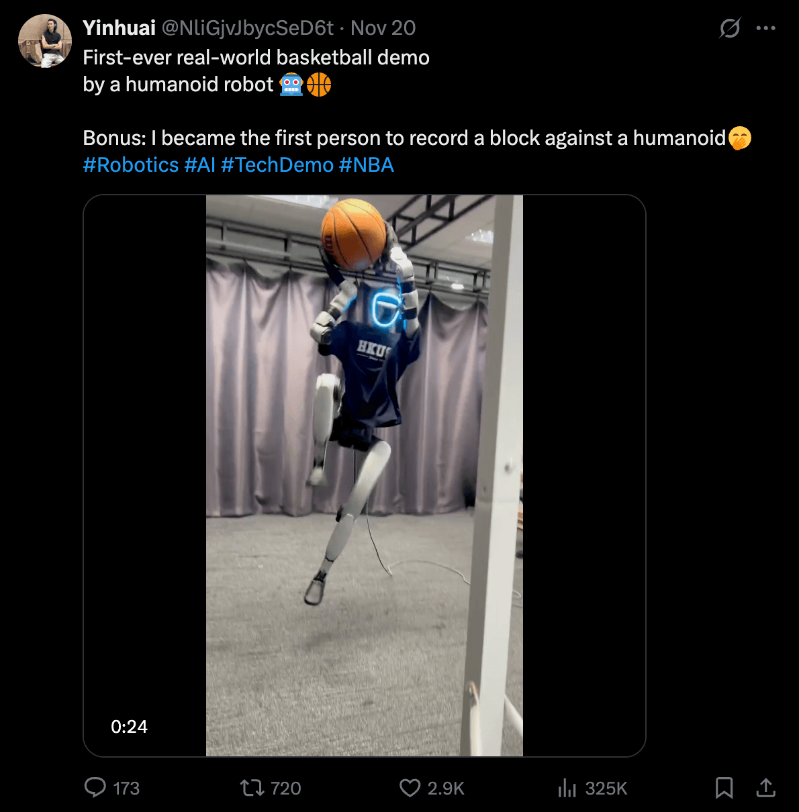
Task: View analytics icon showing 325K views
Action: pyautogui.click(x=567, y=787)
